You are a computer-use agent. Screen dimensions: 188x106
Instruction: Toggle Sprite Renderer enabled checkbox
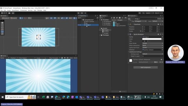coord(132,34)
